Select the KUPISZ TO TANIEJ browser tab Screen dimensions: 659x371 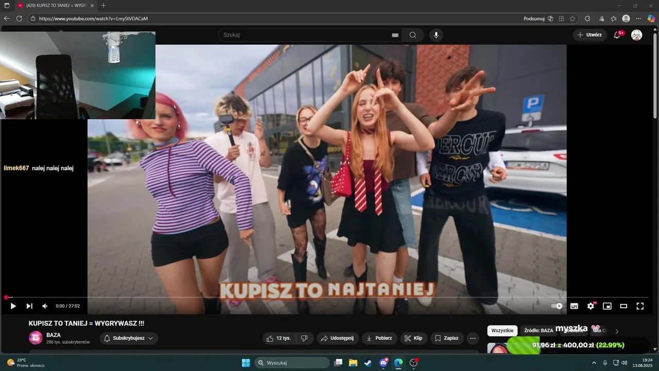pyautogui.click(x=56, y=5)
